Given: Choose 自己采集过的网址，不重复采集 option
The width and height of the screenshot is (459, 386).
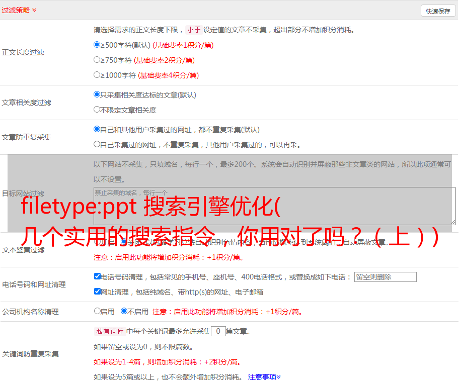Looking at the screenshot, I should pos(97,144).
